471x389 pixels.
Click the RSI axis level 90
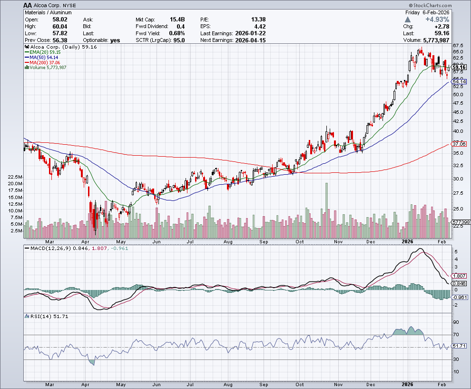(456, 322)
